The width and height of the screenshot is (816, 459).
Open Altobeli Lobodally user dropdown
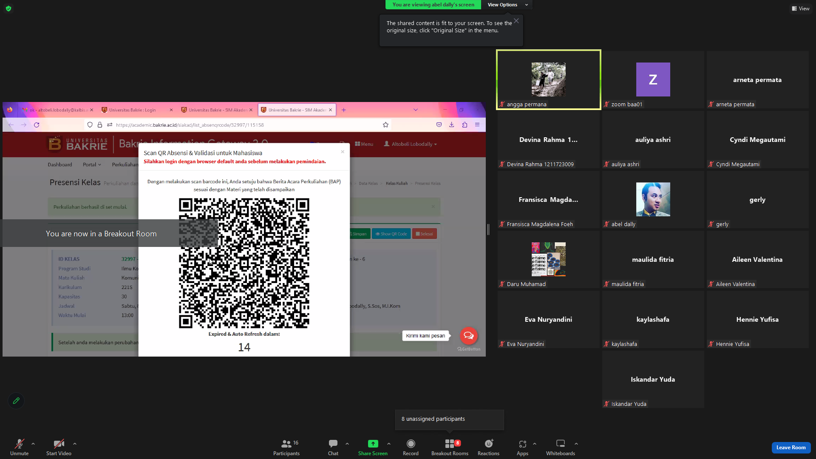click(x=410, y=144)
